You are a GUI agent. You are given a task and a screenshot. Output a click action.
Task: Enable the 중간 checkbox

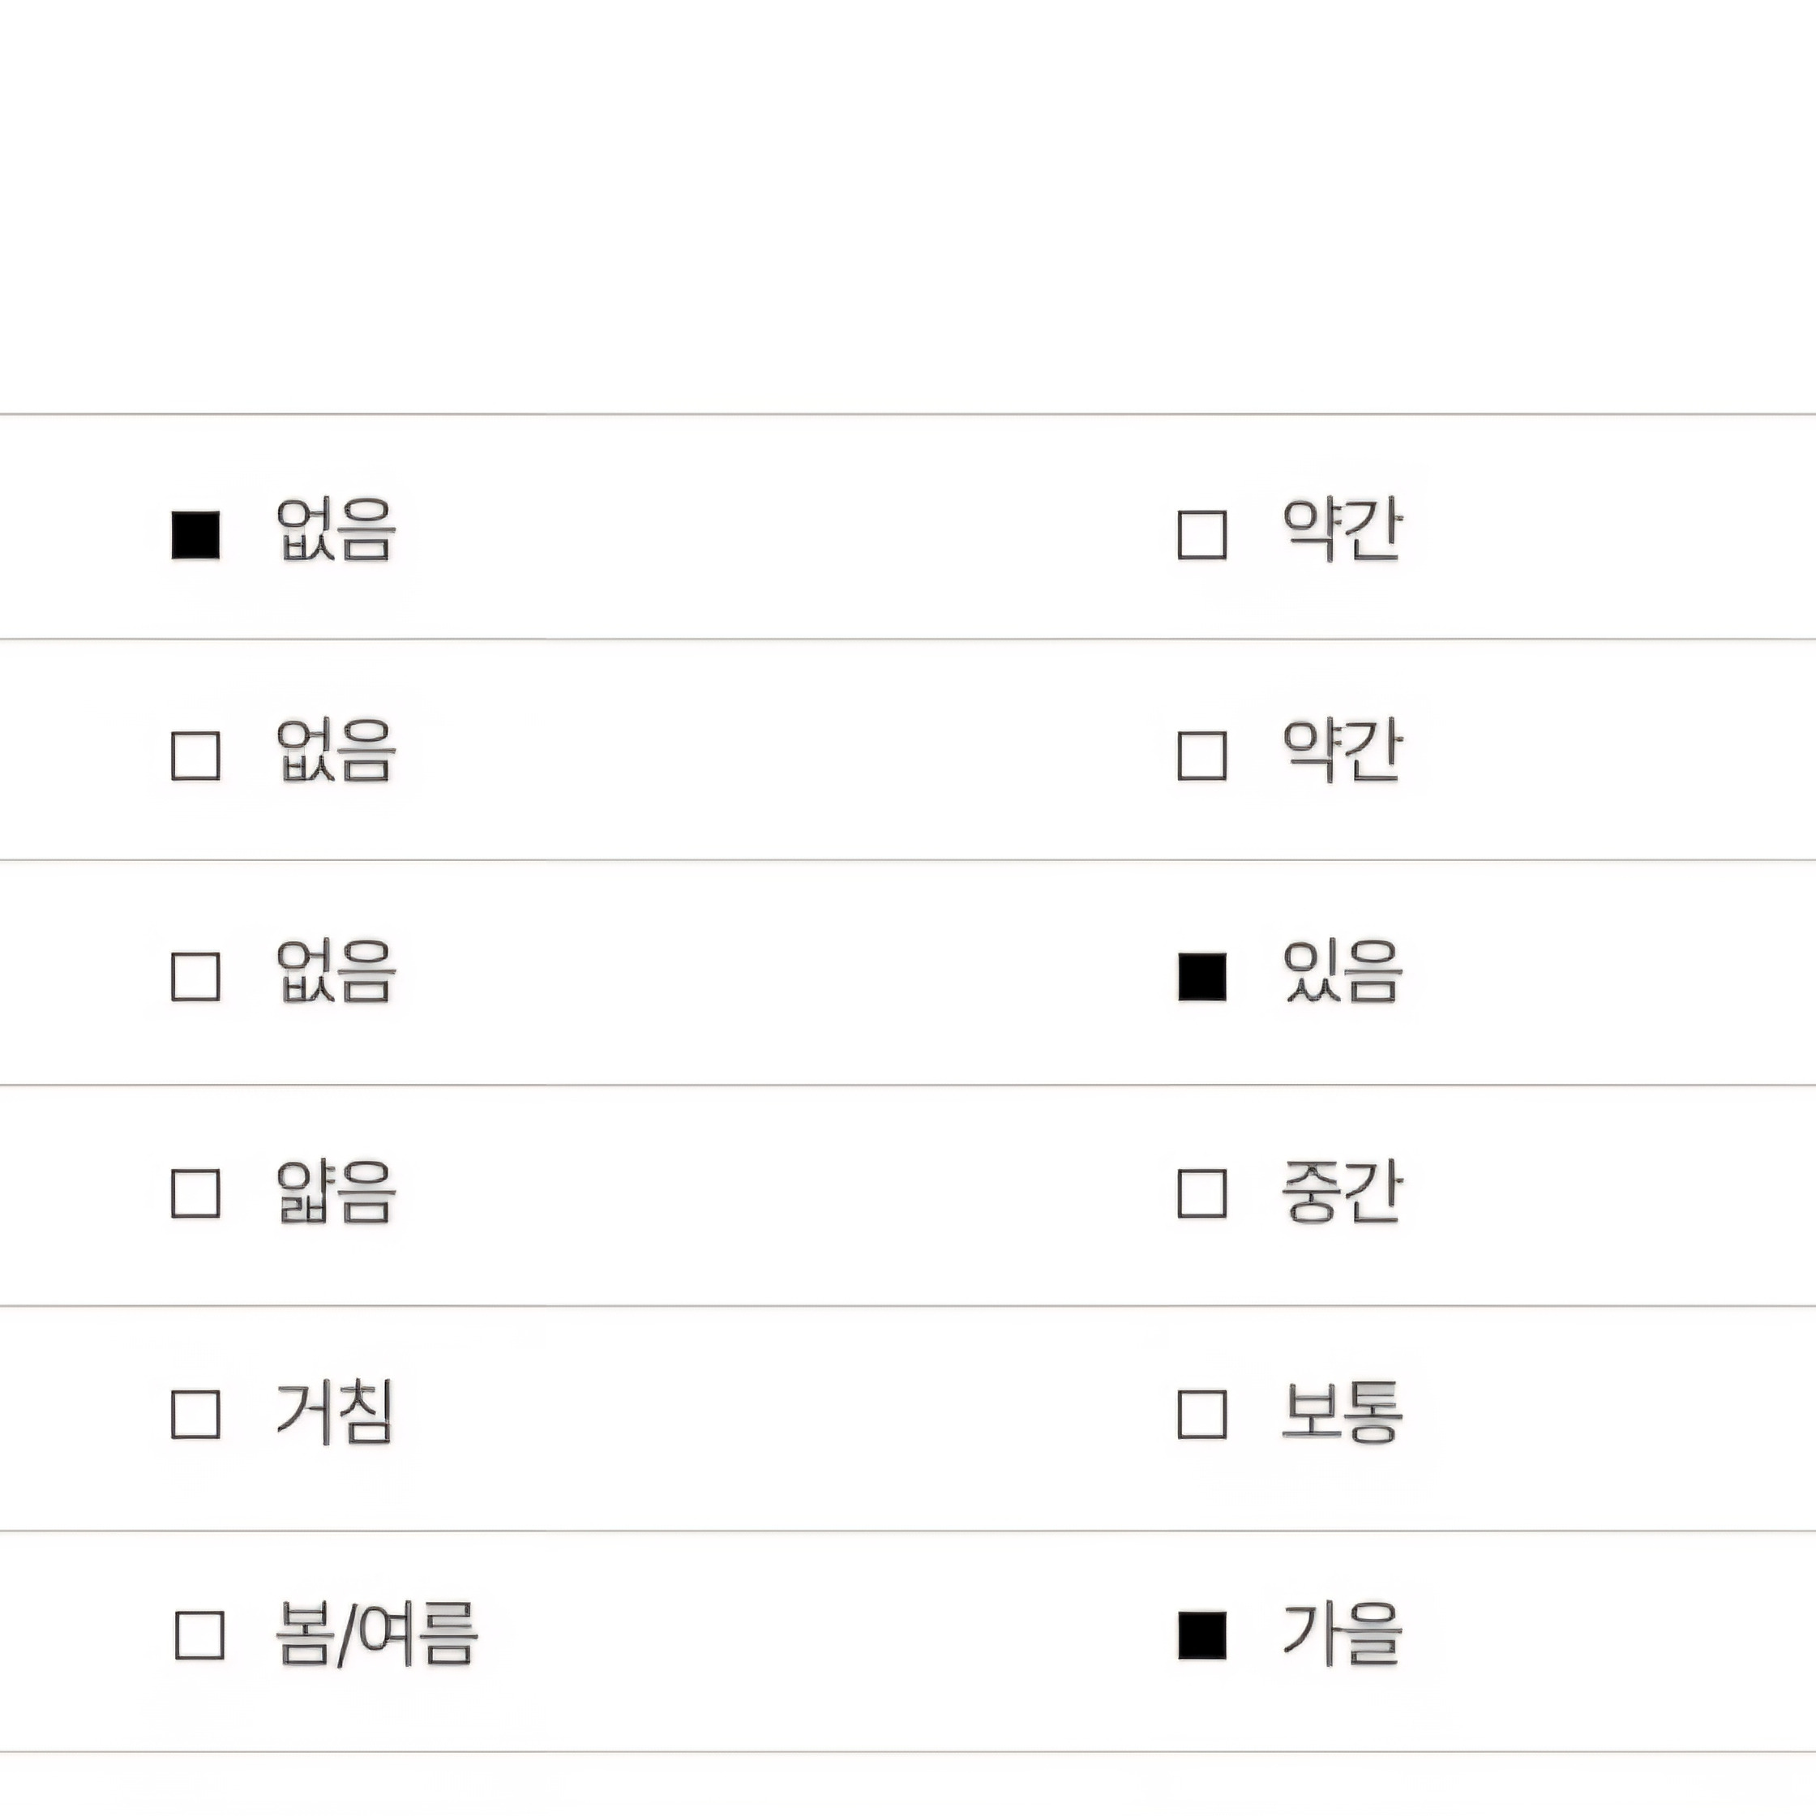(x=1202, y=1193)
